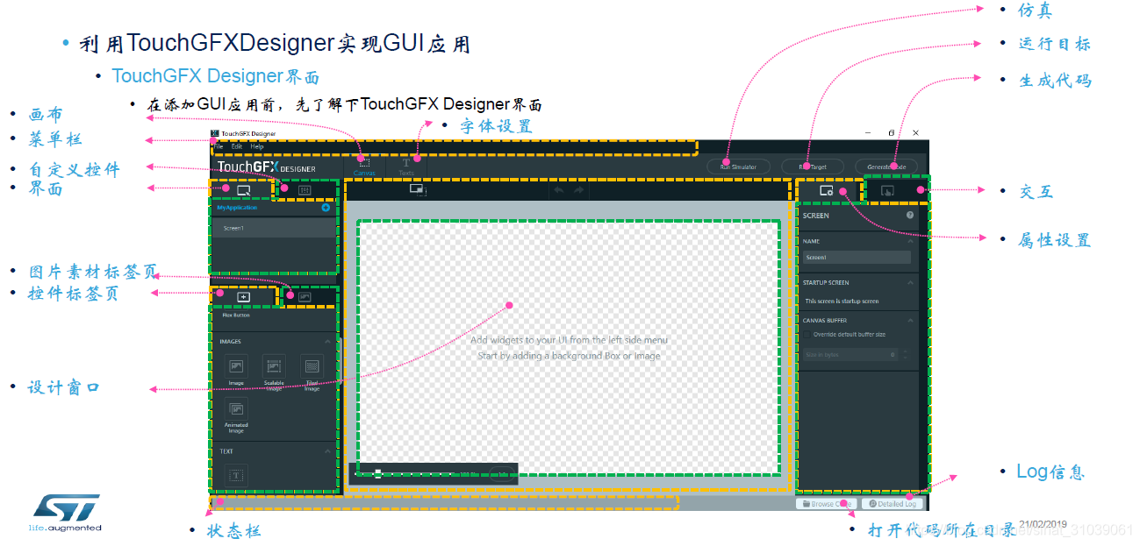Click the Generate Code button
The image size is (1140, 546).
[x=886, y=167]
